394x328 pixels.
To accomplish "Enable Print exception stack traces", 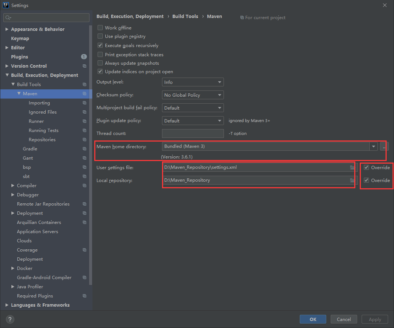I will click(x=100, y=54).
